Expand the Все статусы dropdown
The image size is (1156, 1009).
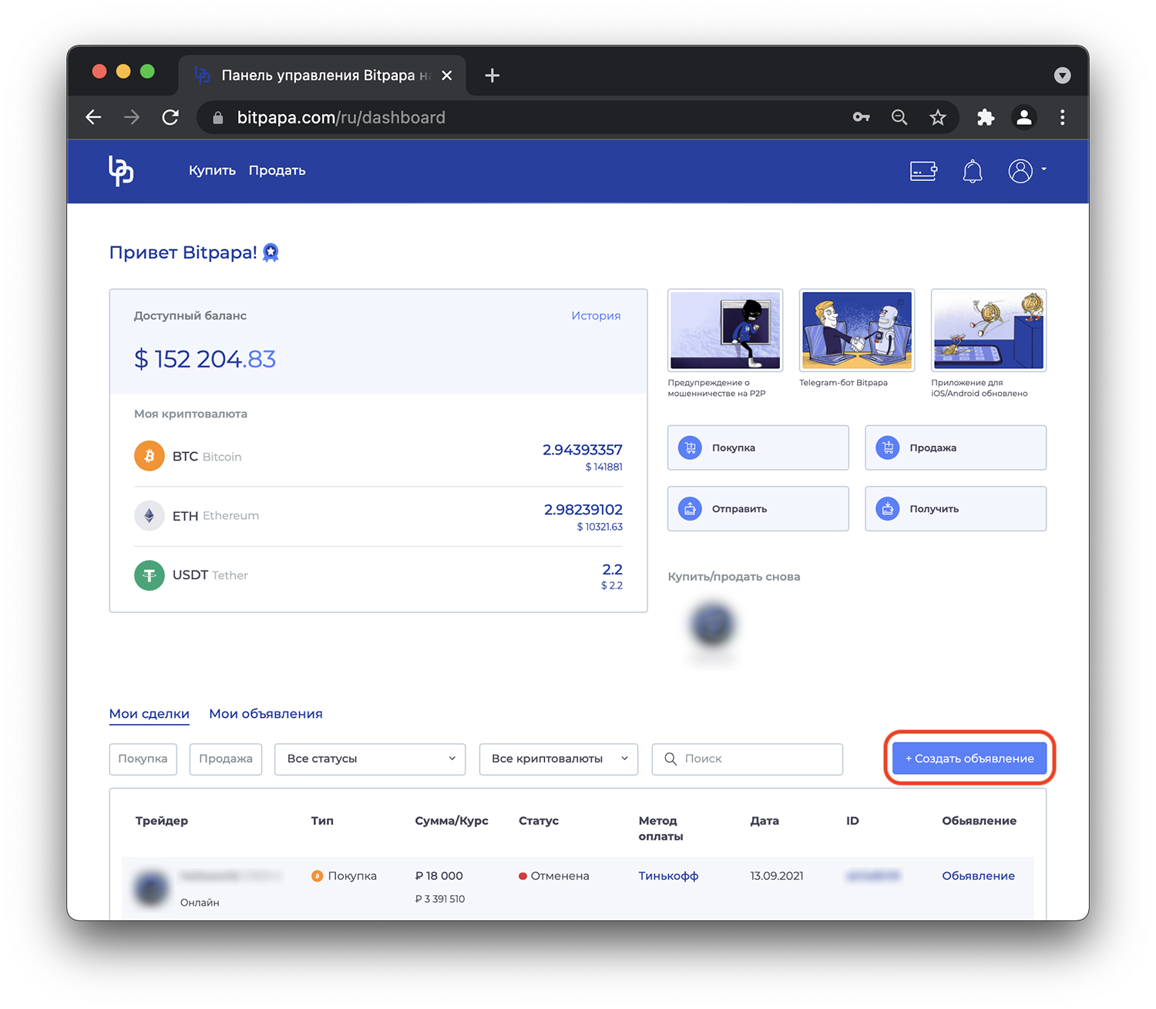tap(370, 759)
